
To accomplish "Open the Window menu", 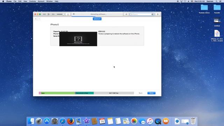I will pyautogui.click(x=49, y=1).
